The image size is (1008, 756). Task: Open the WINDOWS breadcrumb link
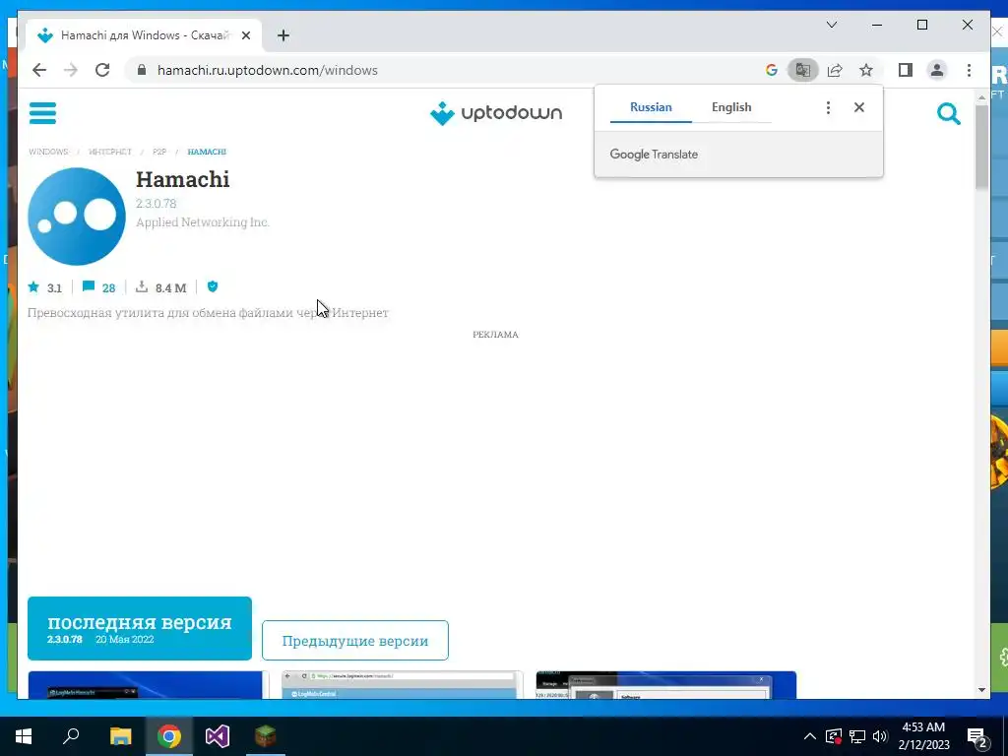48,152
